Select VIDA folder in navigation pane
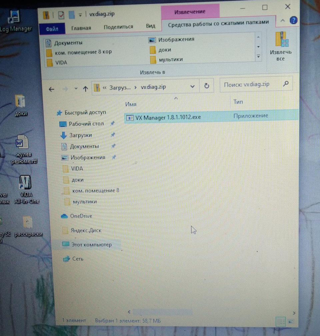The image size is (320, 336). 73,169
